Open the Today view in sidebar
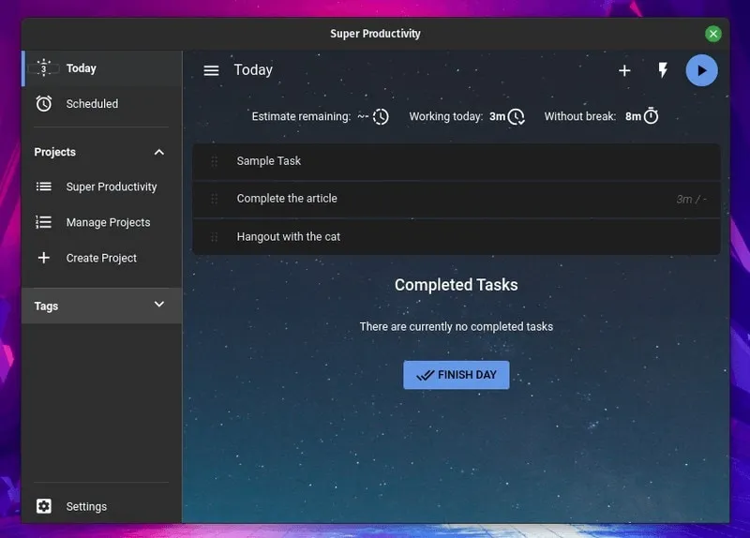Viewport: 750px width, 538px height. click(x=81, y=68)
